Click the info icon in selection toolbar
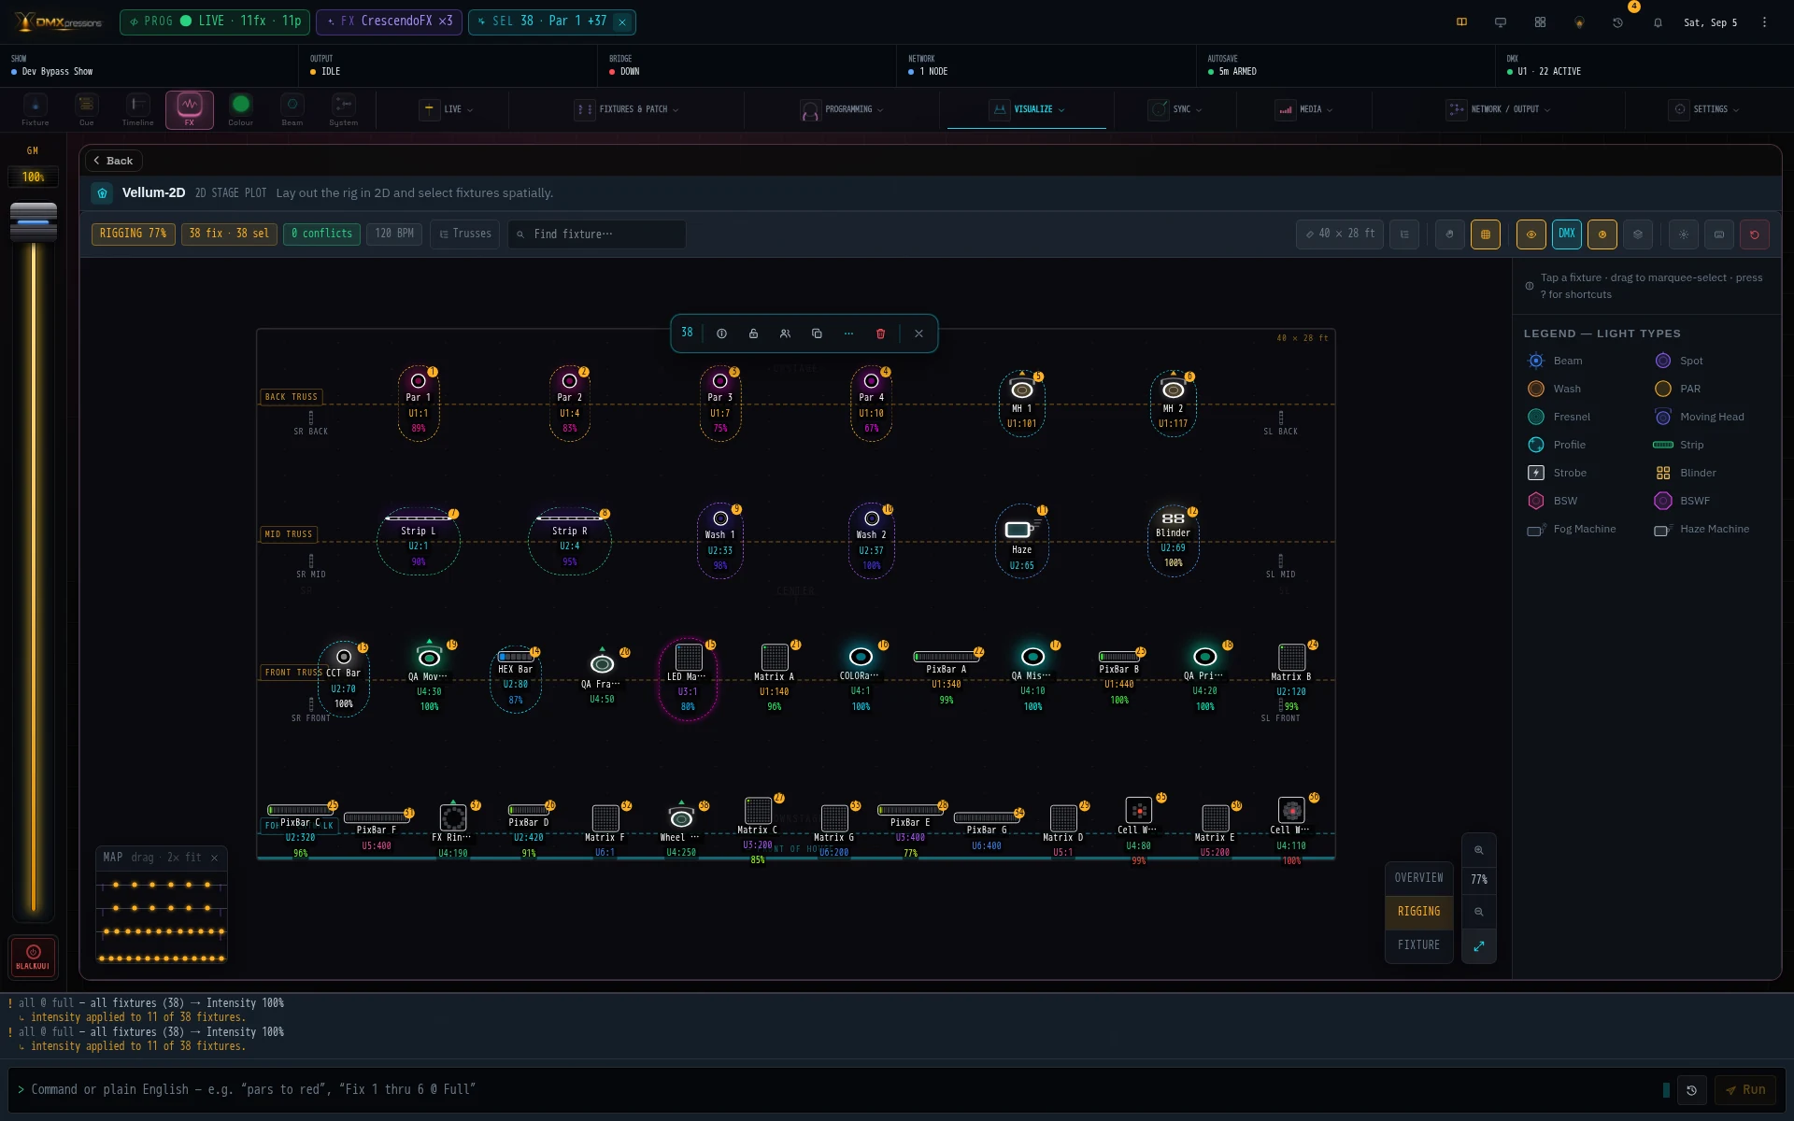Screen dimensions: 1794x1121 [721, 333]
